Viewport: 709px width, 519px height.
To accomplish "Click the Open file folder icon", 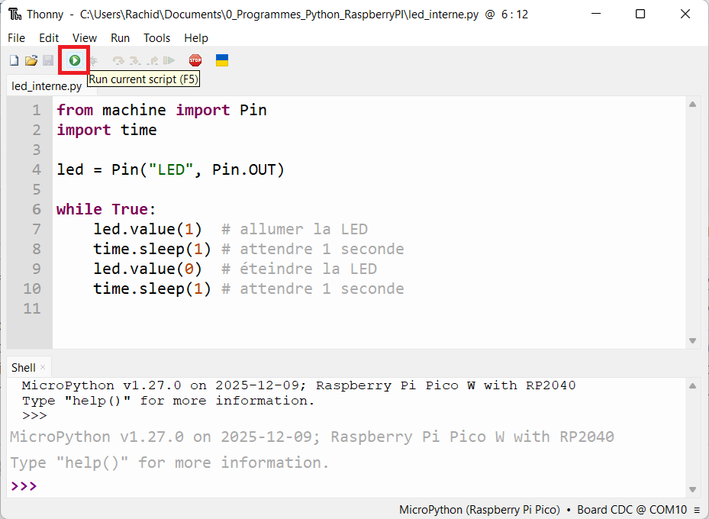I will (31, 60).
